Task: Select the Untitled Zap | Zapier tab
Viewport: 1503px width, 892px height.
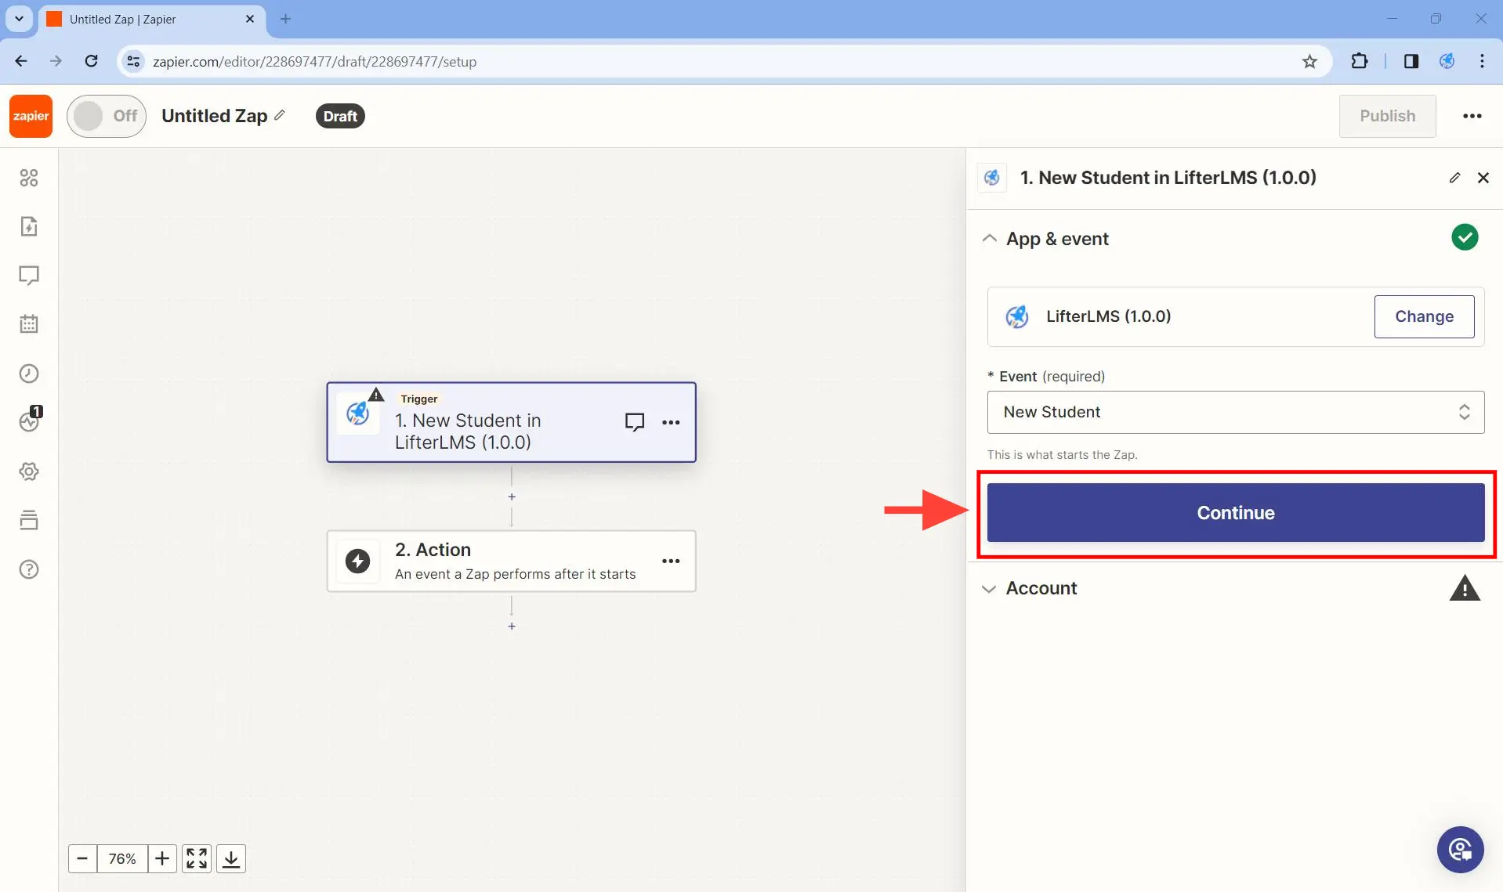Action: [x=152, y=19]
